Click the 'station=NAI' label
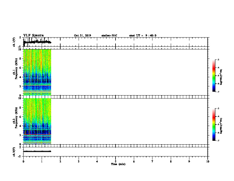 [x=109, y=35]
